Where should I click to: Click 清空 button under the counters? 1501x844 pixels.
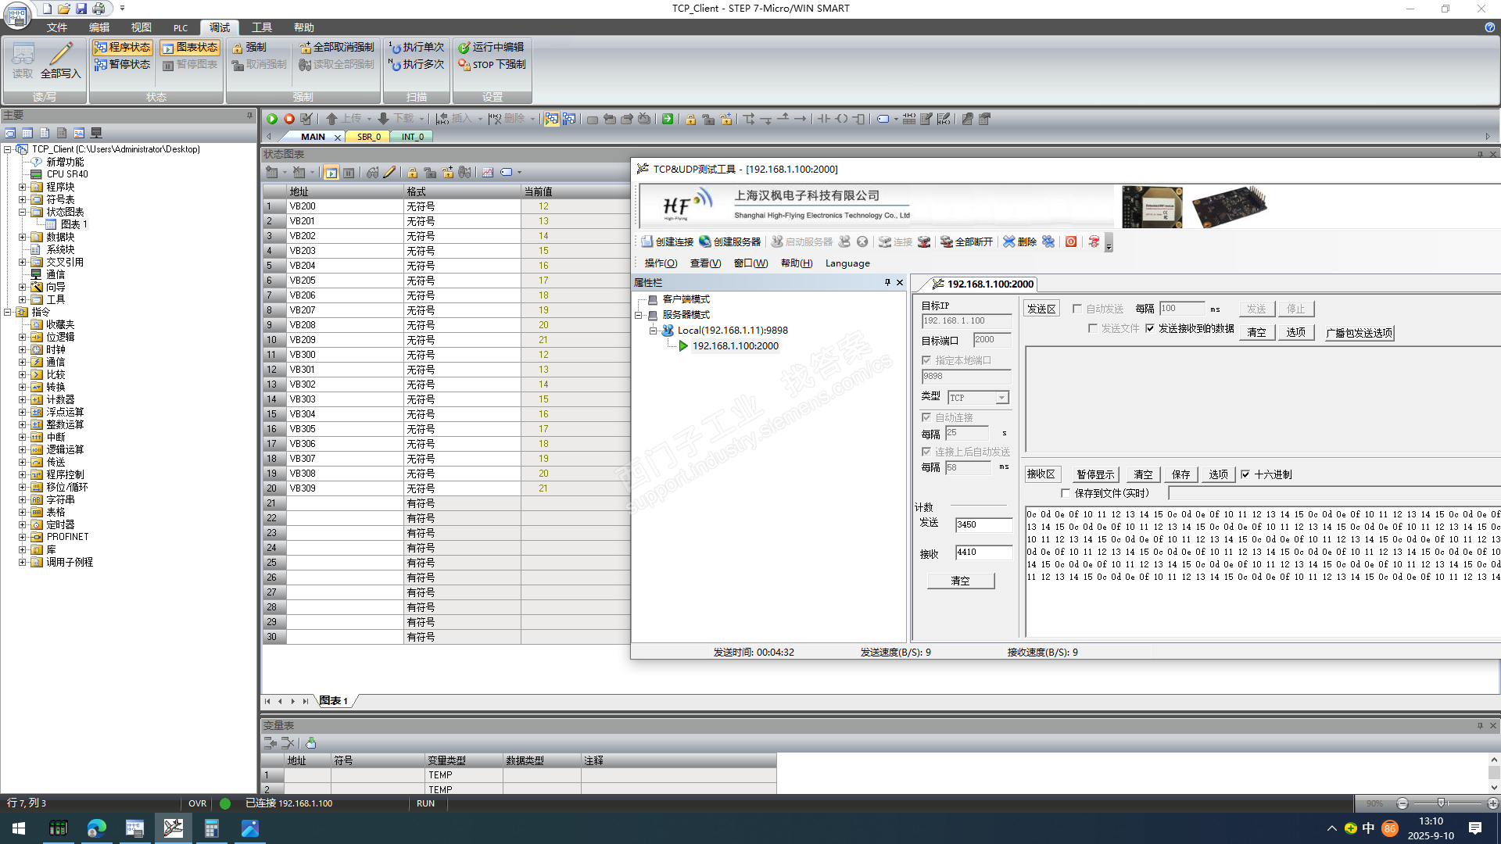click(960, 581)
